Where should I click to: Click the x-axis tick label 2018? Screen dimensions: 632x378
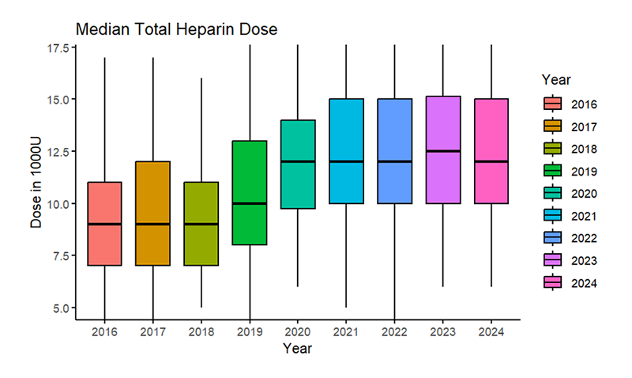click(x=201, y=332)
